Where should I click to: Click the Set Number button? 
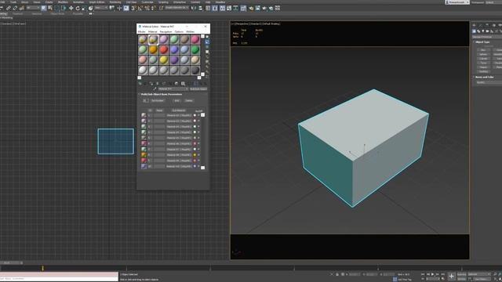click(x=158, y=100)
